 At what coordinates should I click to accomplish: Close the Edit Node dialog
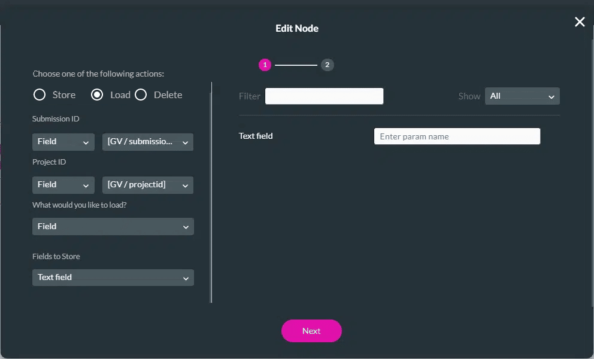click(x=579, y=22)
